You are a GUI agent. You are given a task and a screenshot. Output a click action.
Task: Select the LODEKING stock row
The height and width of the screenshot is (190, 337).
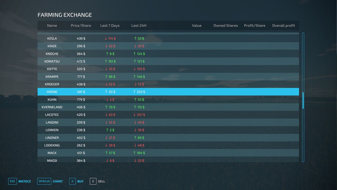168,146
